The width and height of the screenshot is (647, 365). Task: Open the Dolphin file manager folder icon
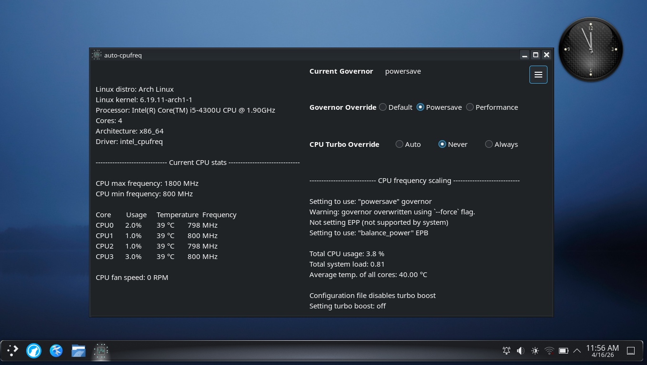(79, 351)
